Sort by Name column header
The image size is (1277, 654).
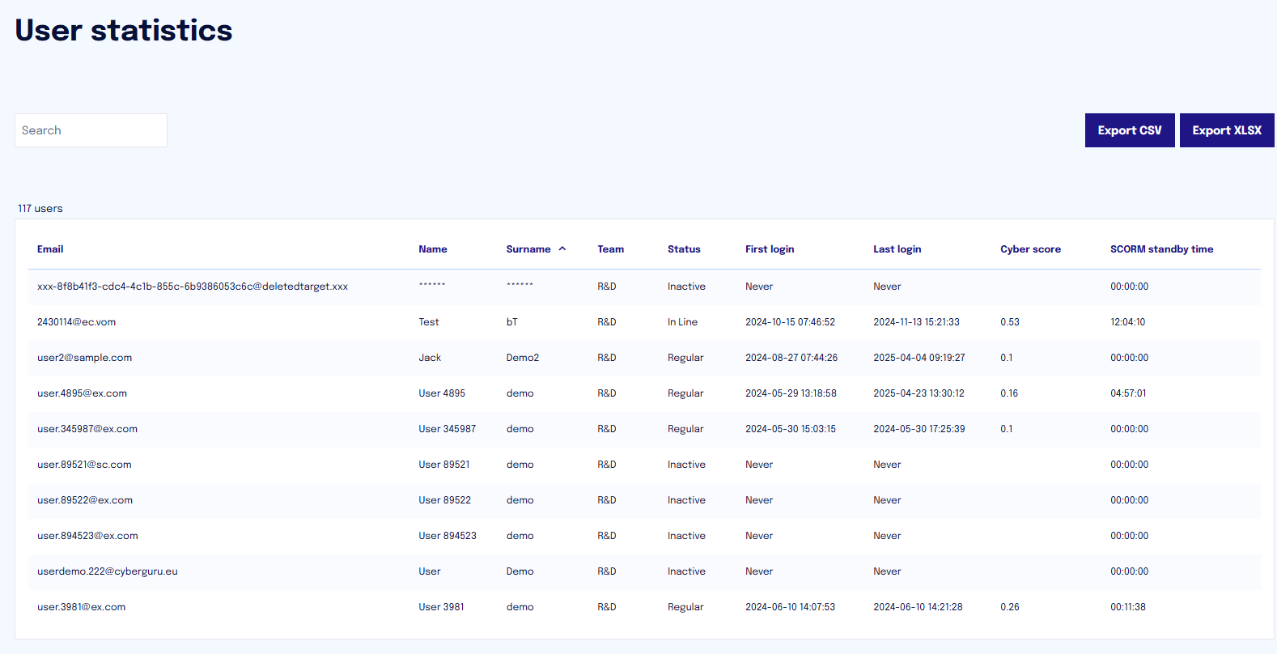coord(433,249)
